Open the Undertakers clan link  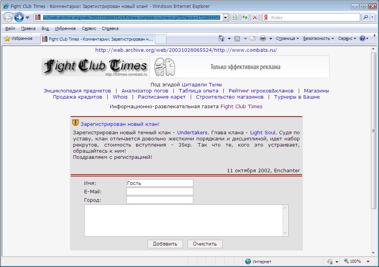[192, 133]
